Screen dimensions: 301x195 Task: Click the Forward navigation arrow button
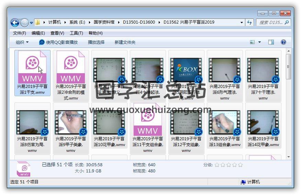[x=24, y=23]
